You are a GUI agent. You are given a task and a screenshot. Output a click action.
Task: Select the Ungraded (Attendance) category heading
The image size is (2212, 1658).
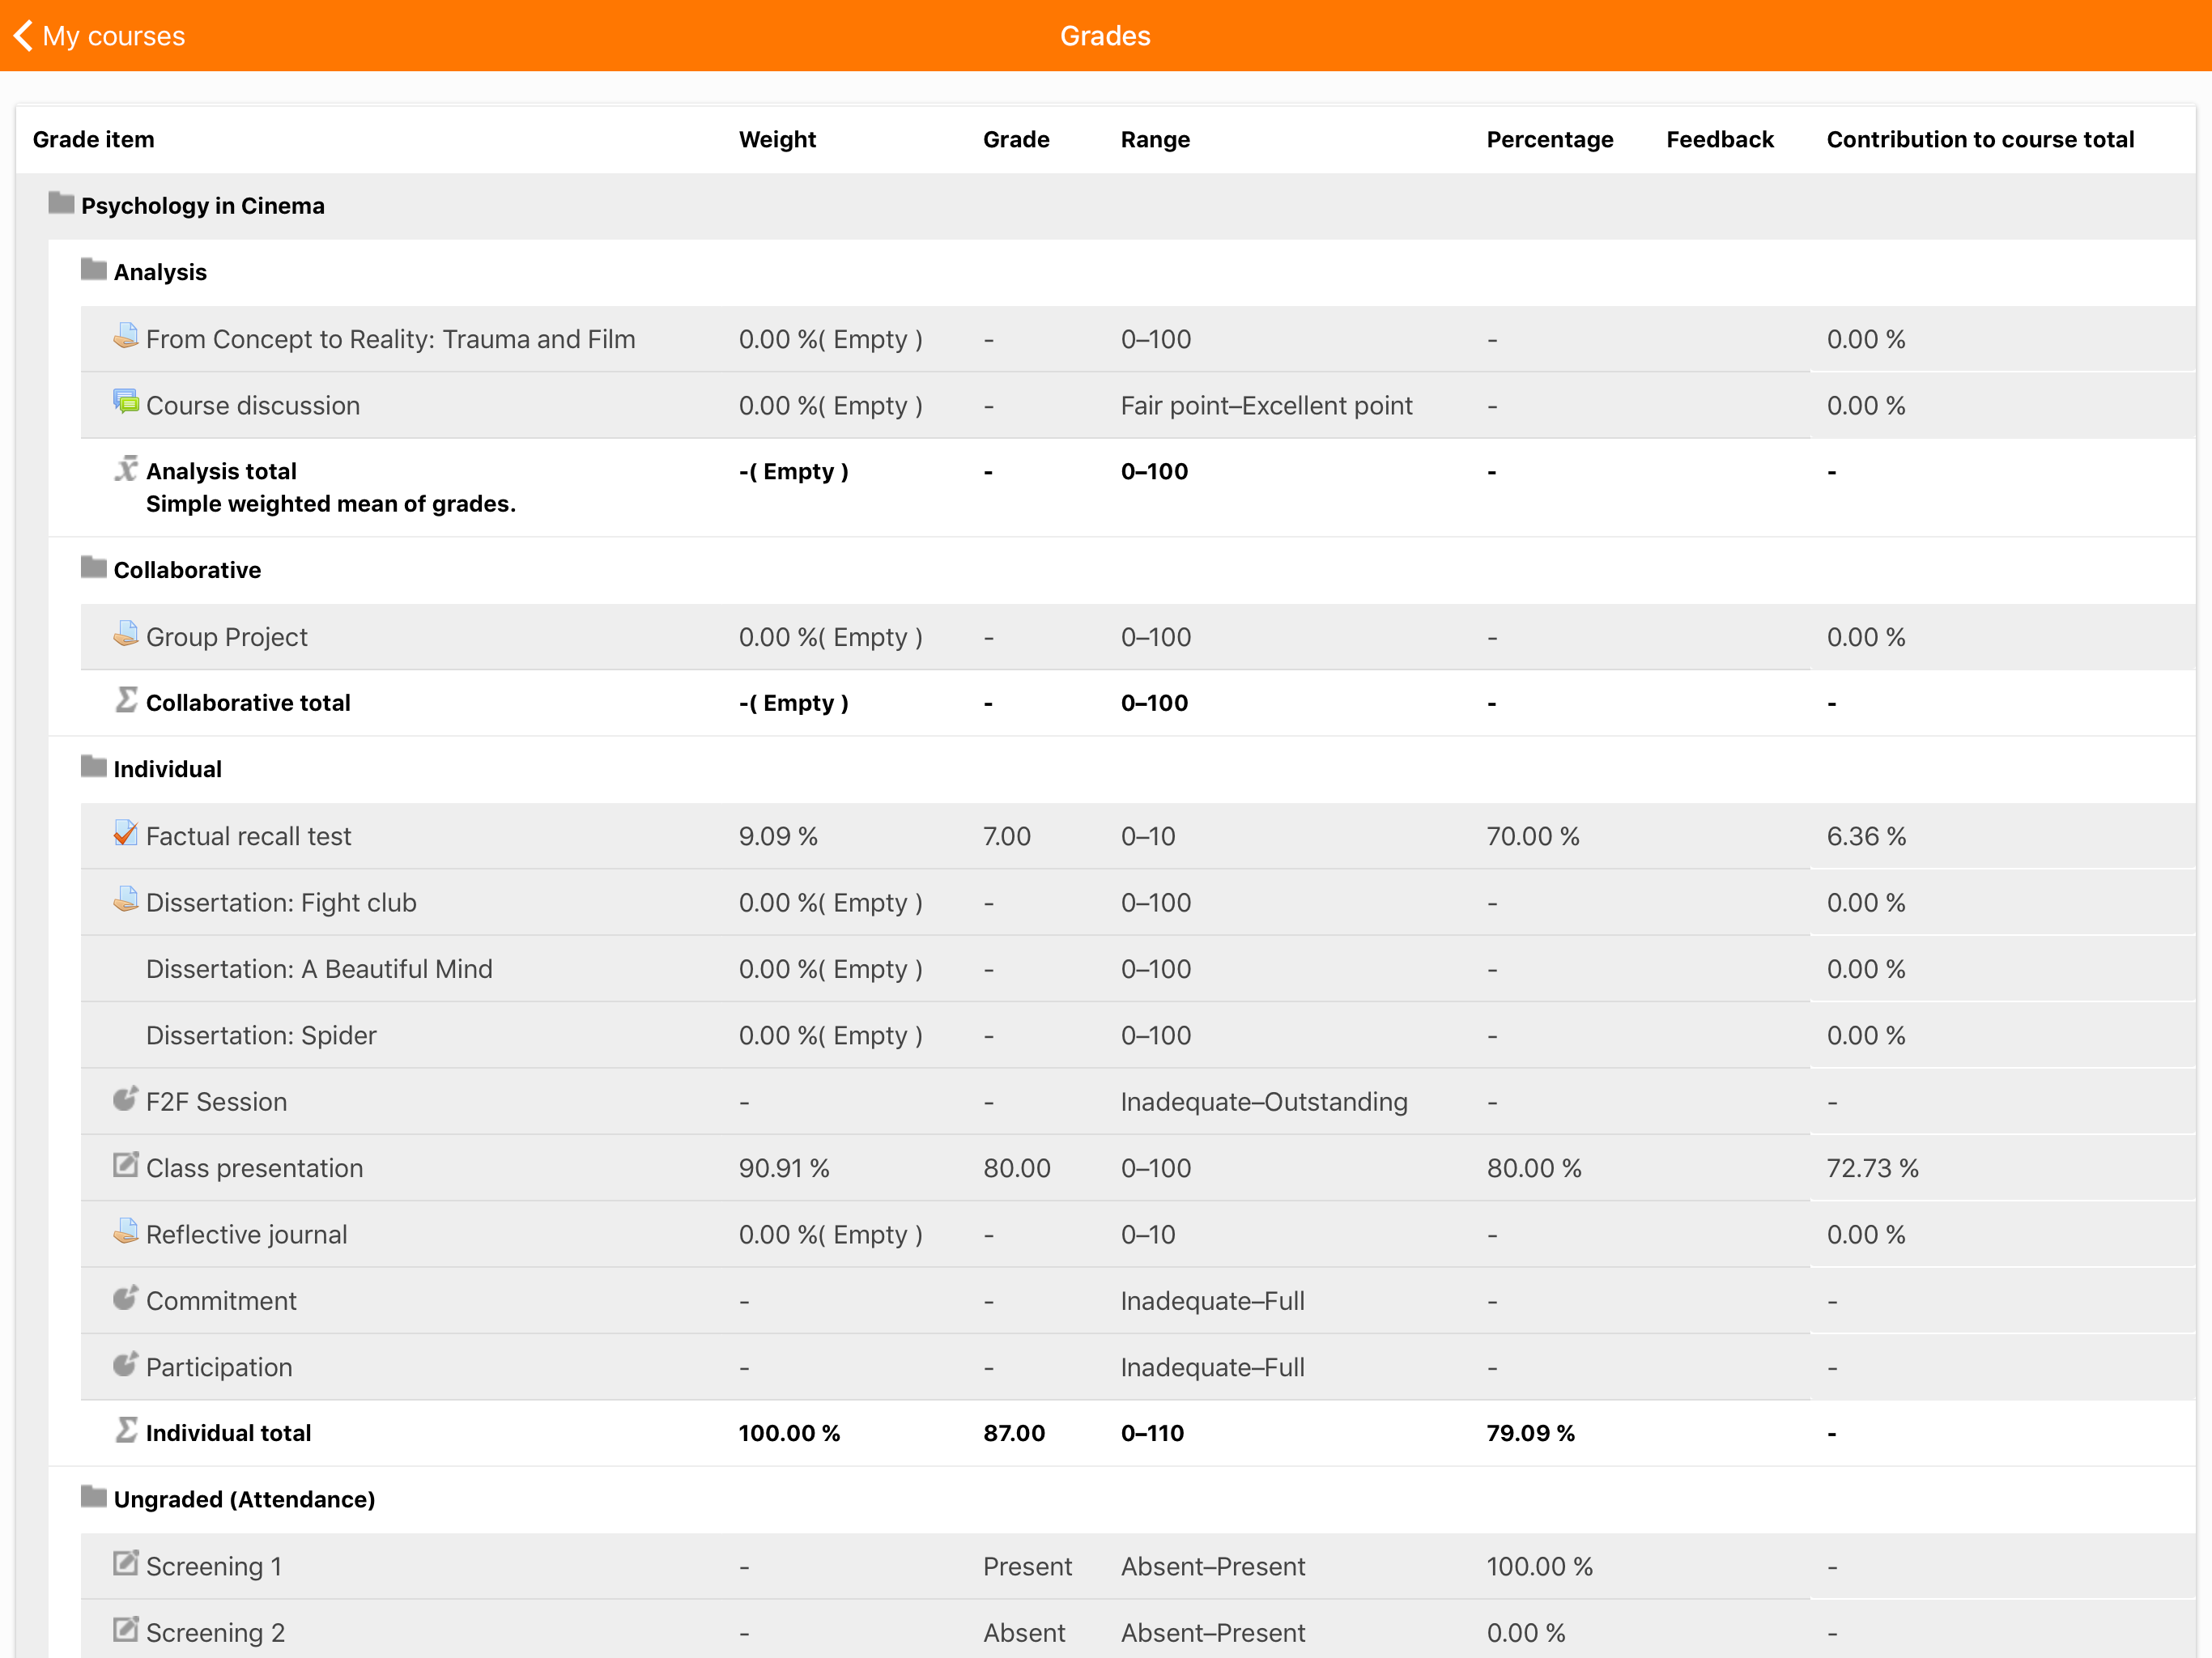[245, 1499]
